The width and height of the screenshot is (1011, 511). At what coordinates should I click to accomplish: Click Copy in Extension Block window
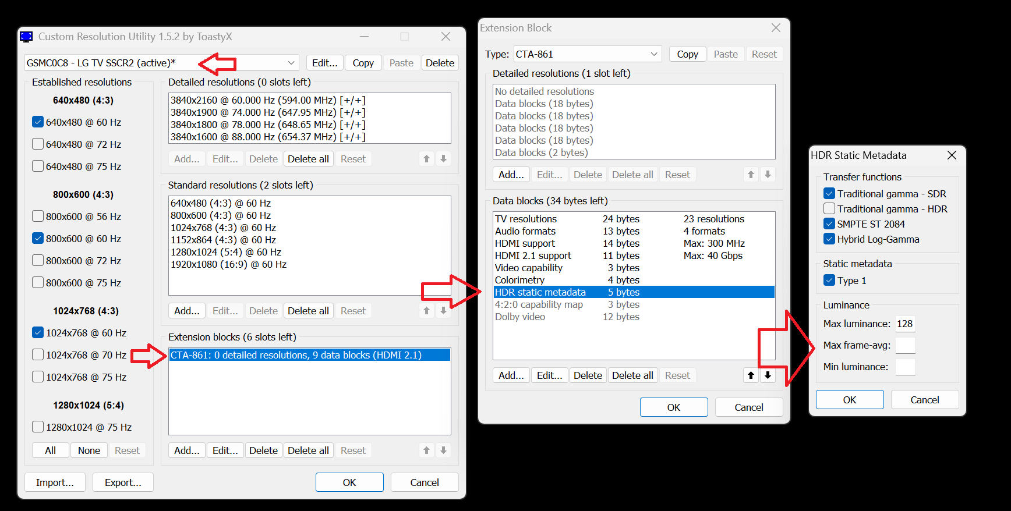pyautogui.click(x=687, y=54)
